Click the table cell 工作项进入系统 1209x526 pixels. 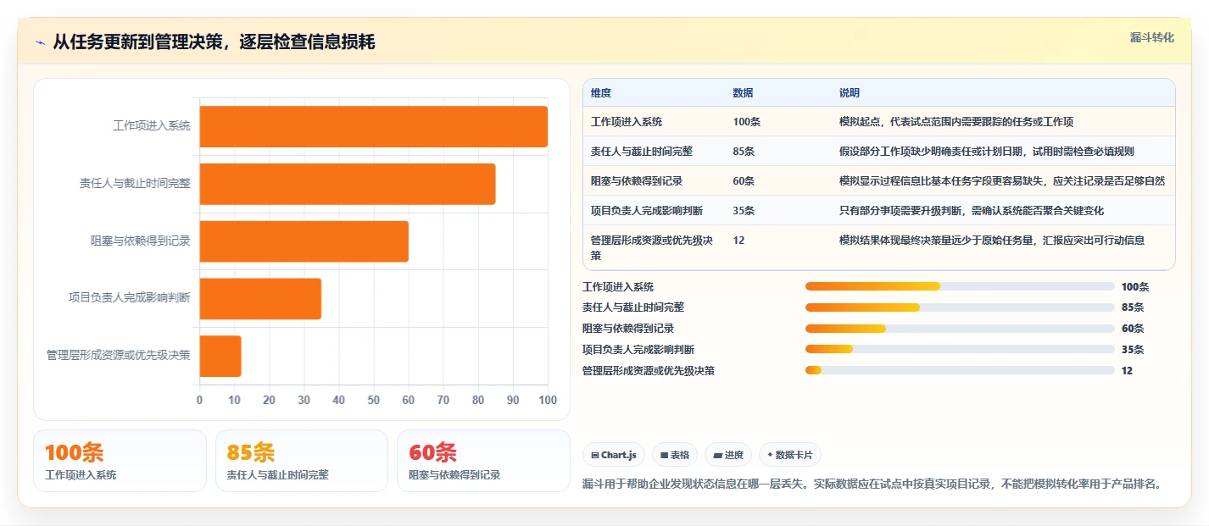(x=627, y=122)
